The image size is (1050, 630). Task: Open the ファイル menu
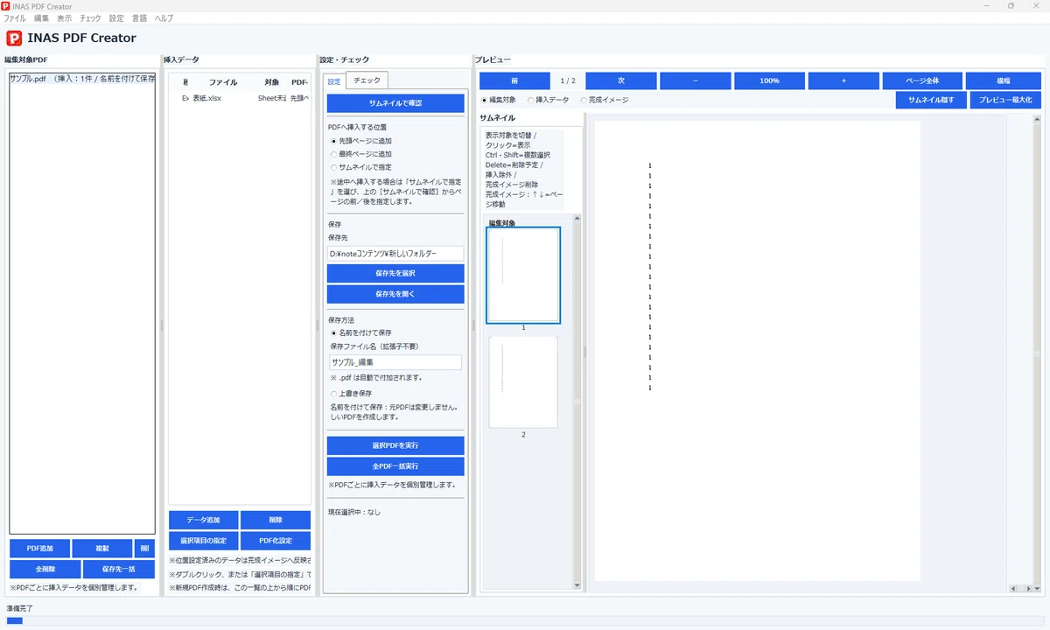coord(15,17)
